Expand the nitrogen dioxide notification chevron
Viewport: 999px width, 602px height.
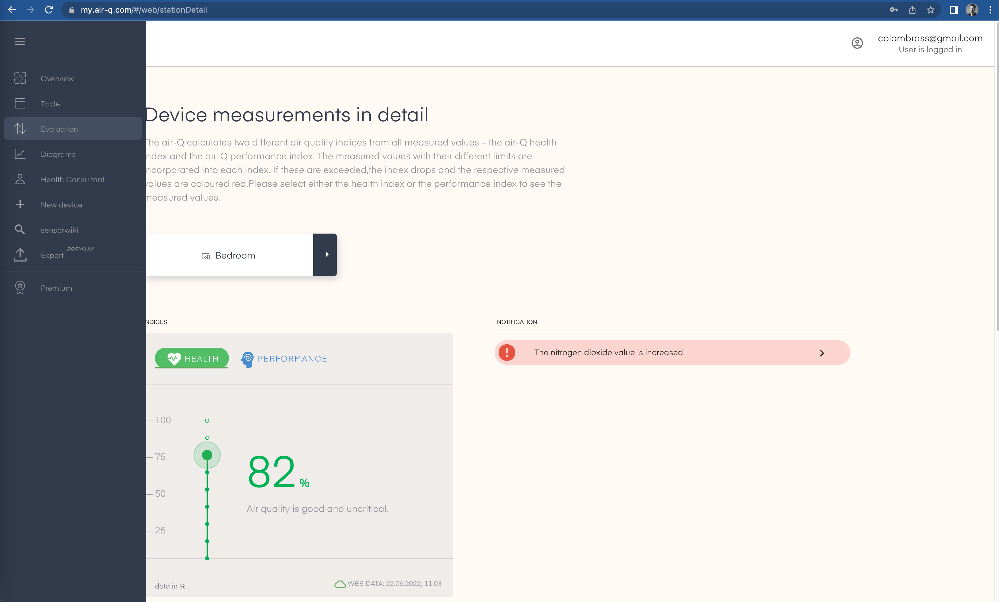(x=822, y=353)
